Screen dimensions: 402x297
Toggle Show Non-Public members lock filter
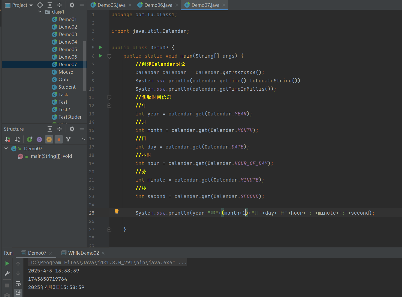pyautogui.click(x=59, y=139)
